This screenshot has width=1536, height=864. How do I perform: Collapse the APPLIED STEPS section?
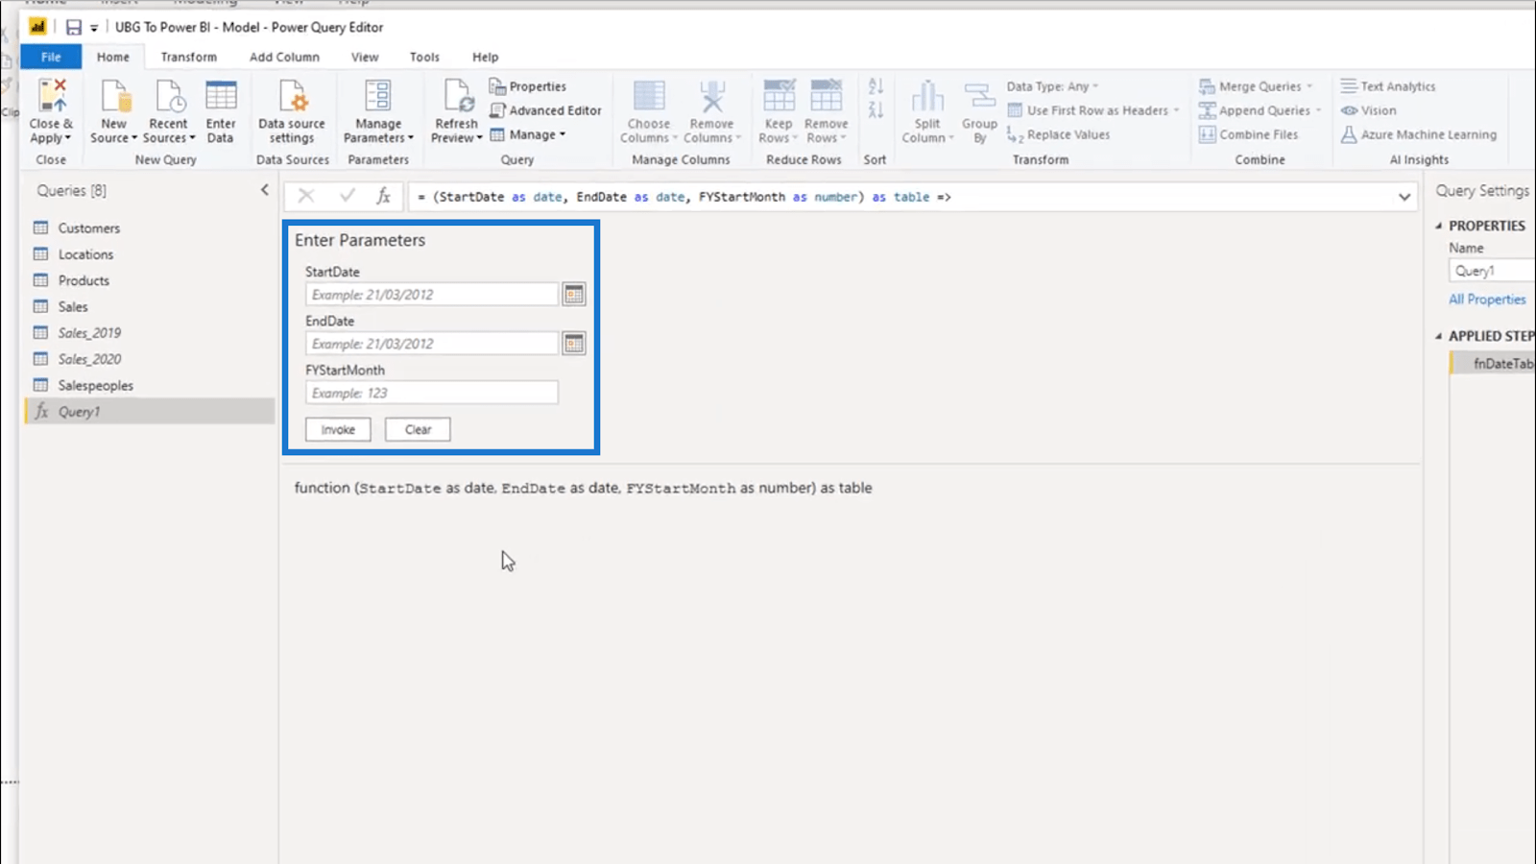coord(1439,336)
